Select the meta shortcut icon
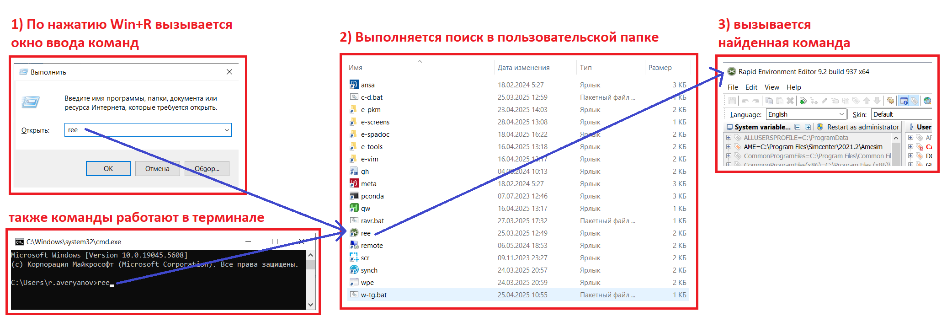 pyautogui.click(x=354, y=183)
